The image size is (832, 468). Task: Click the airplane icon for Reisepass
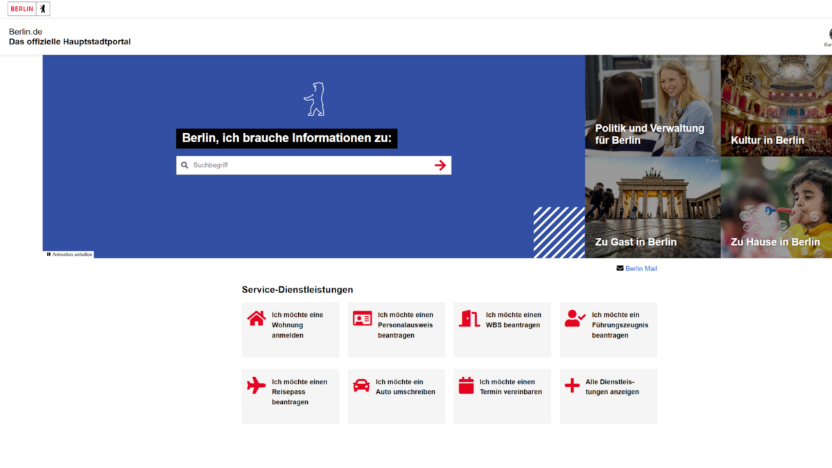tap(257, 385)
